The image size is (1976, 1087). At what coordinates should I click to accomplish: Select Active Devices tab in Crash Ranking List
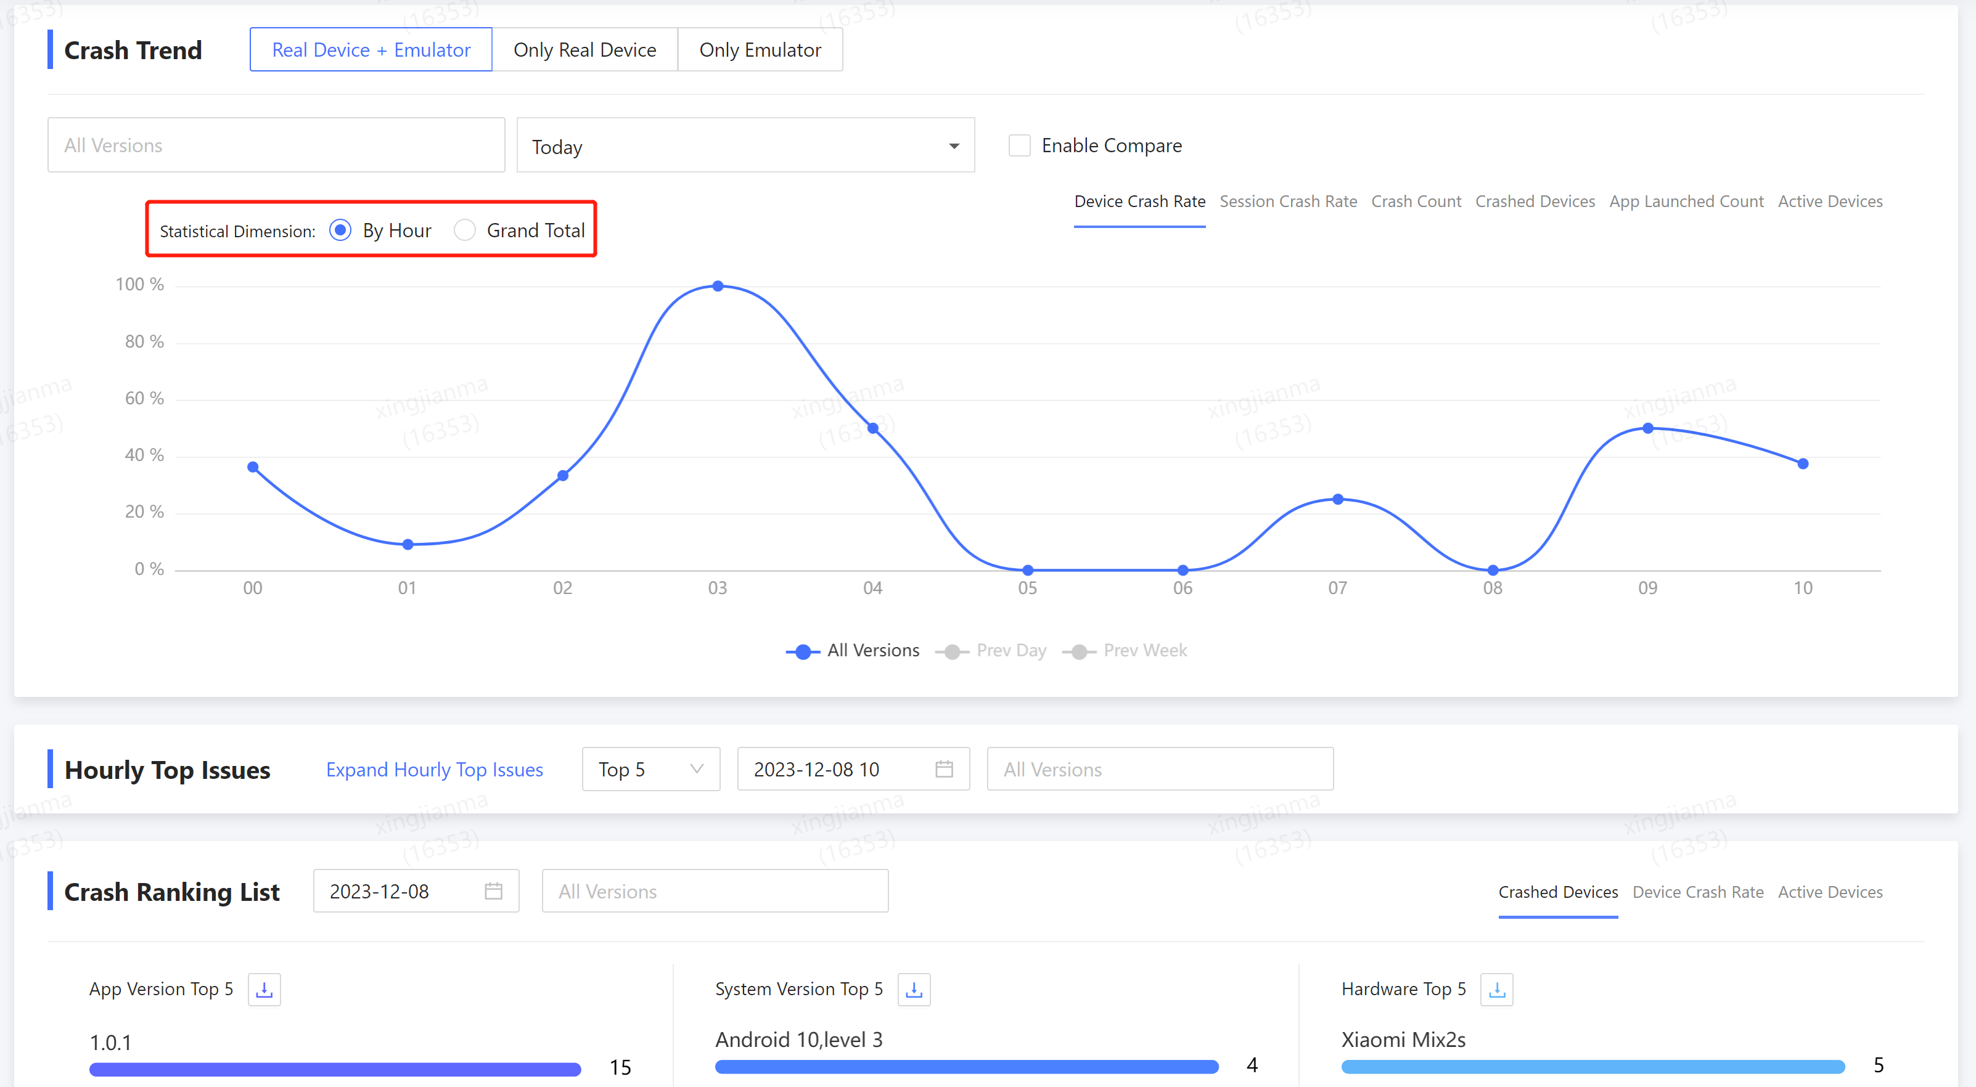[1830, 892]
